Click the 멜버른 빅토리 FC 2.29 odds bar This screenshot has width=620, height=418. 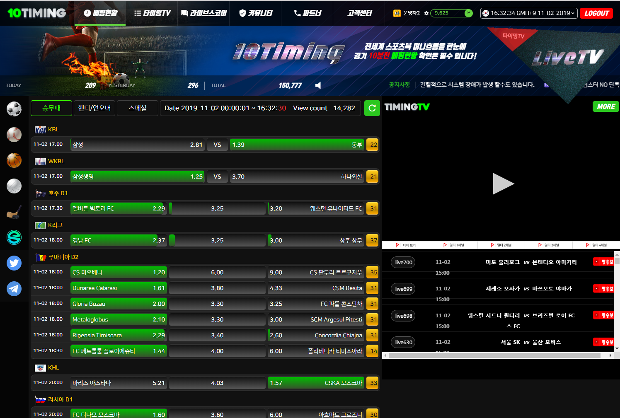tap(119, 208)
